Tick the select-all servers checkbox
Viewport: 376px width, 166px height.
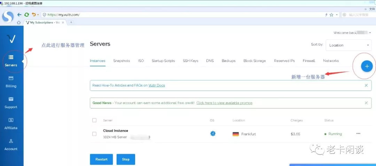pos(94,120)
